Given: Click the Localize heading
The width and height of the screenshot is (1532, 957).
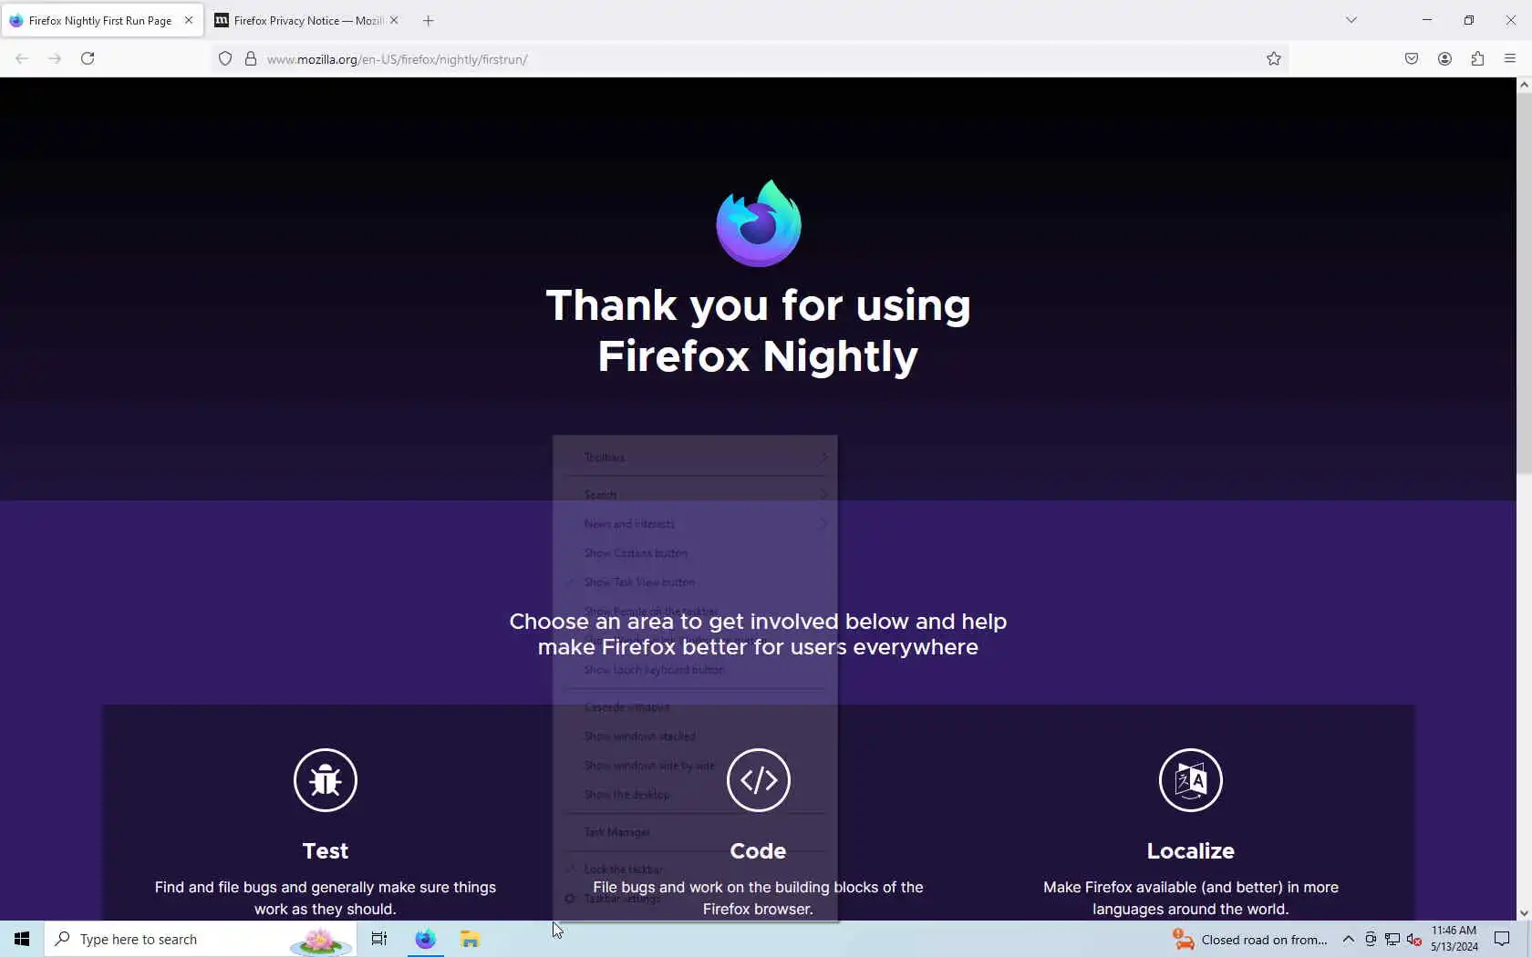Looking at the screenshot, I should [x=1191, y=850].
